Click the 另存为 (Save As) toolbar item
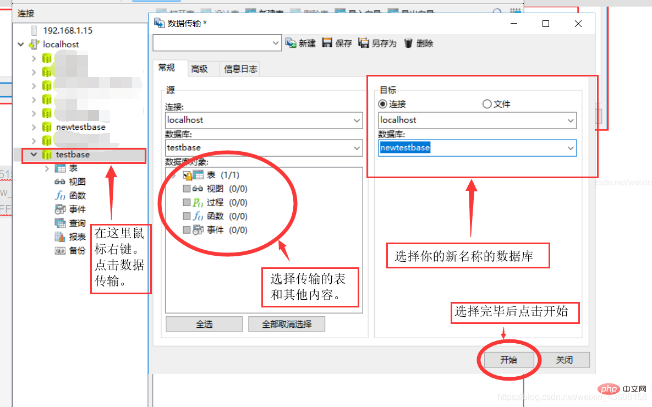This screenshot has height=407, width=652. coord(377,43)
